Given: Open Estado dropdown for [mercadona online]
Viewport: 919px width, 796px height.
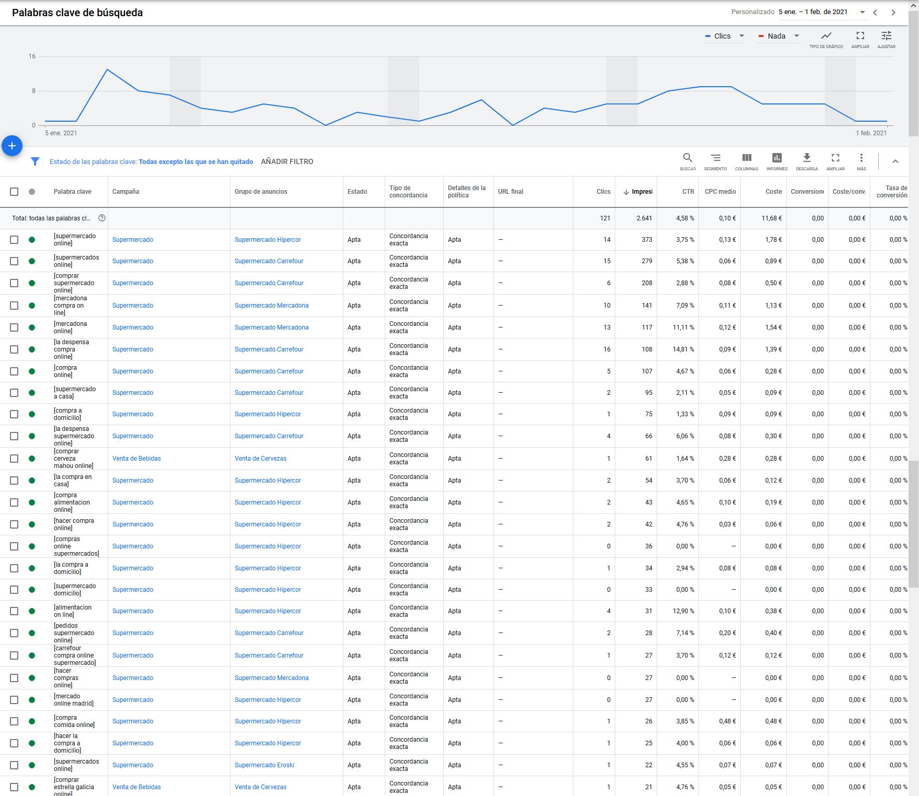Looking at the screenshot, I should [354, 327].
